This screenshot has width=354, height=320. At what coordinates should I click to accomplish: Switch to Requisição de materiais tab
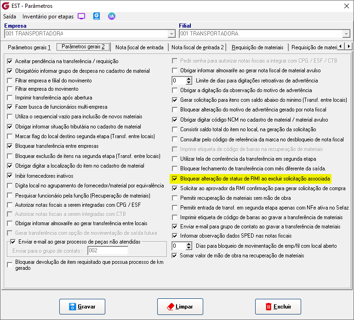pyautogui.click(x=257, y=47)
